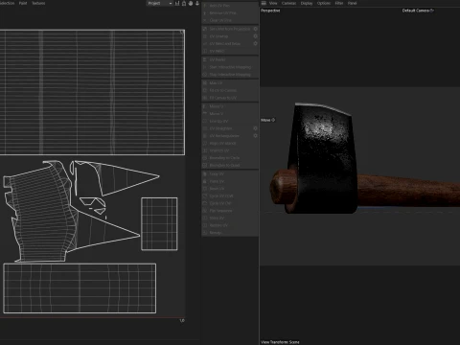Click the Mirror U command
The image size is (460, 345).
[x=217, y=106]
